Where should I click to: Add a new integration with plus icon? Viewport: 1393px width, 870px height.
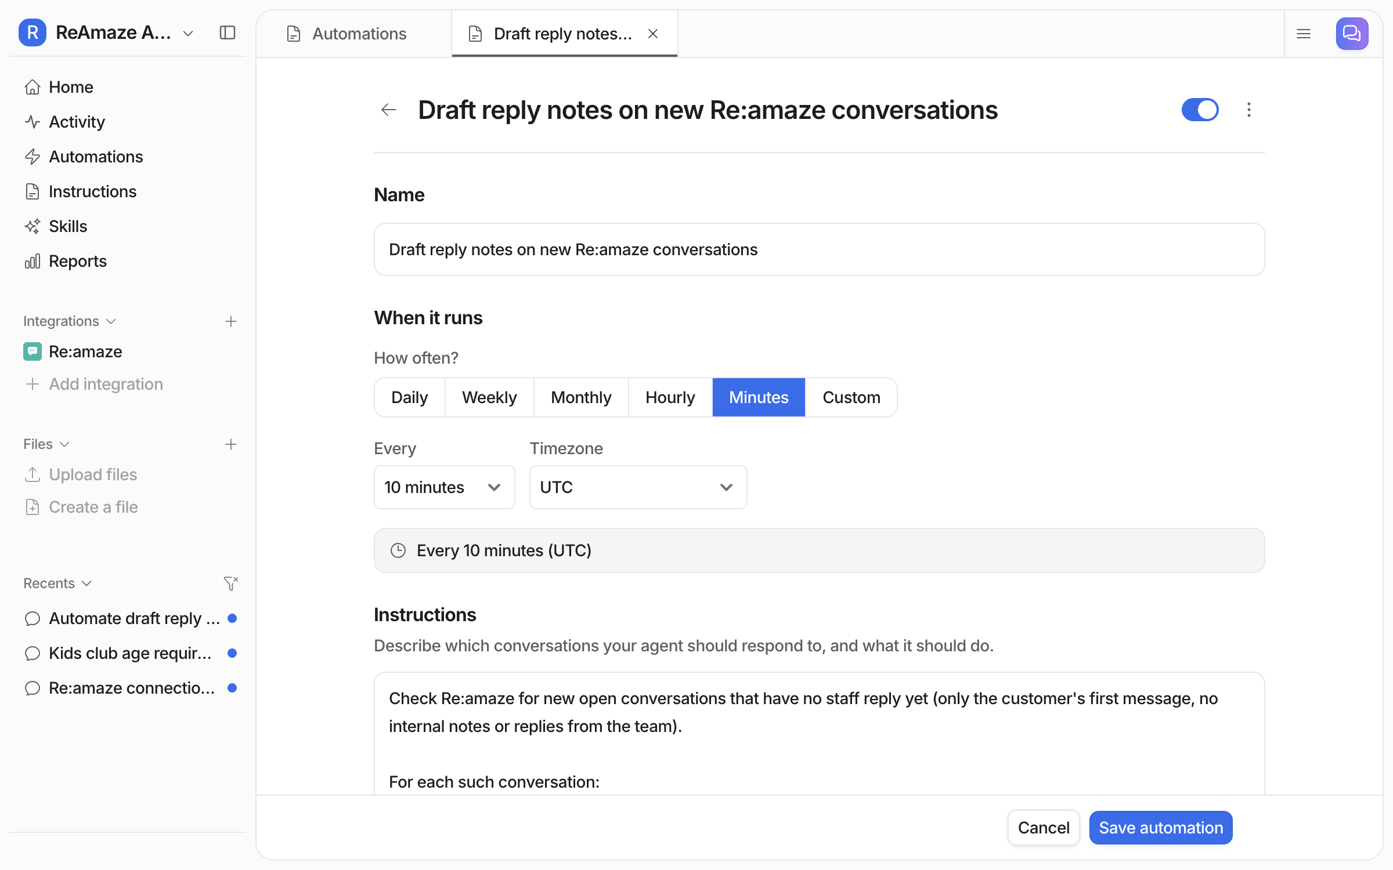click(231, 321)
